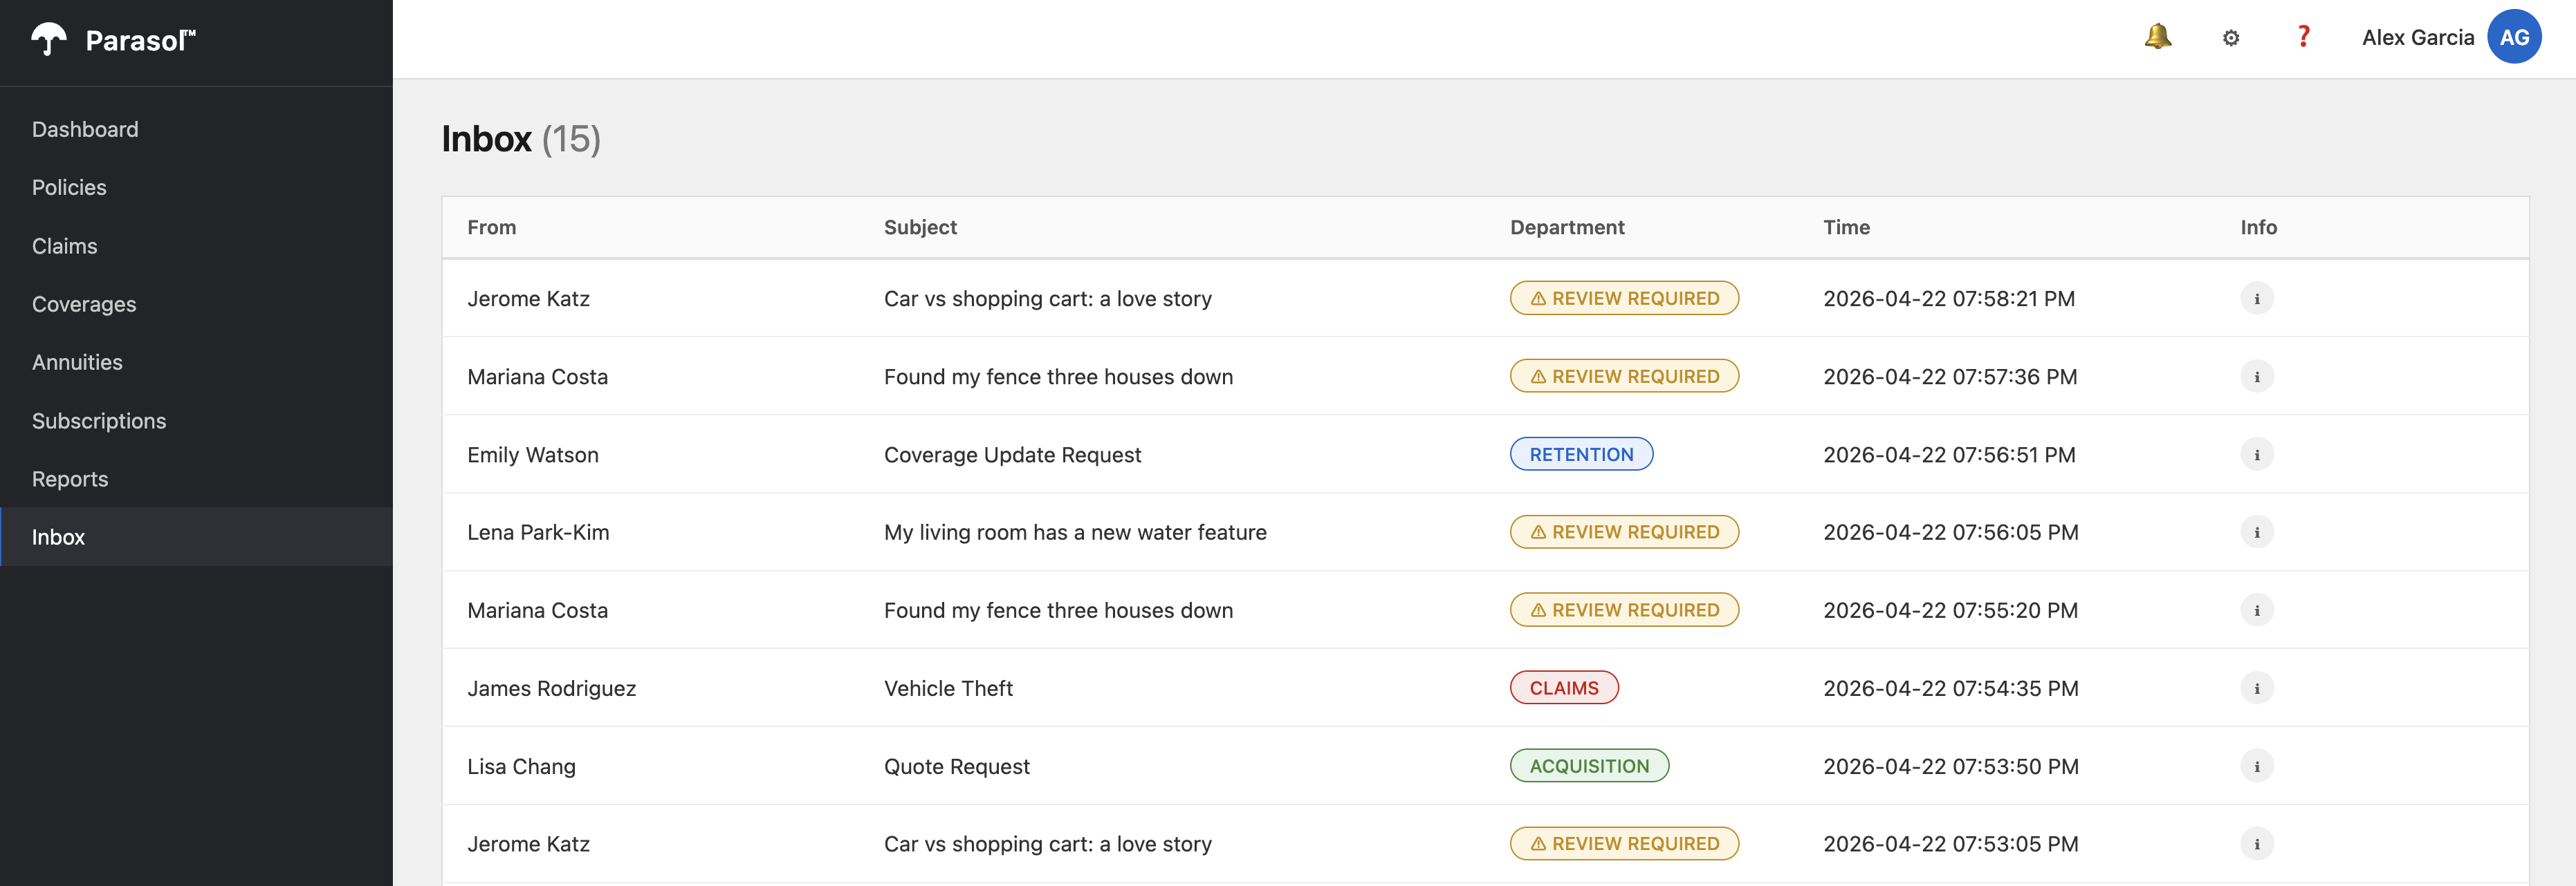
Task: Open the Policies sidebar section
Action: pos(69,188)
